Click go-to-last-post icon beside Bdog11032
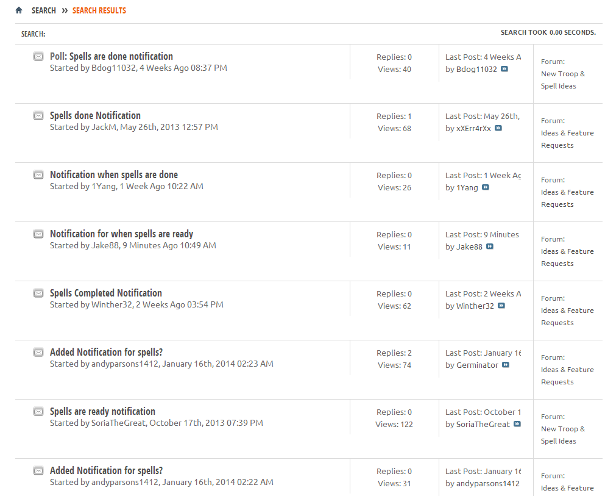The height and width of the screenshot is (496, 605). [504, 70]
